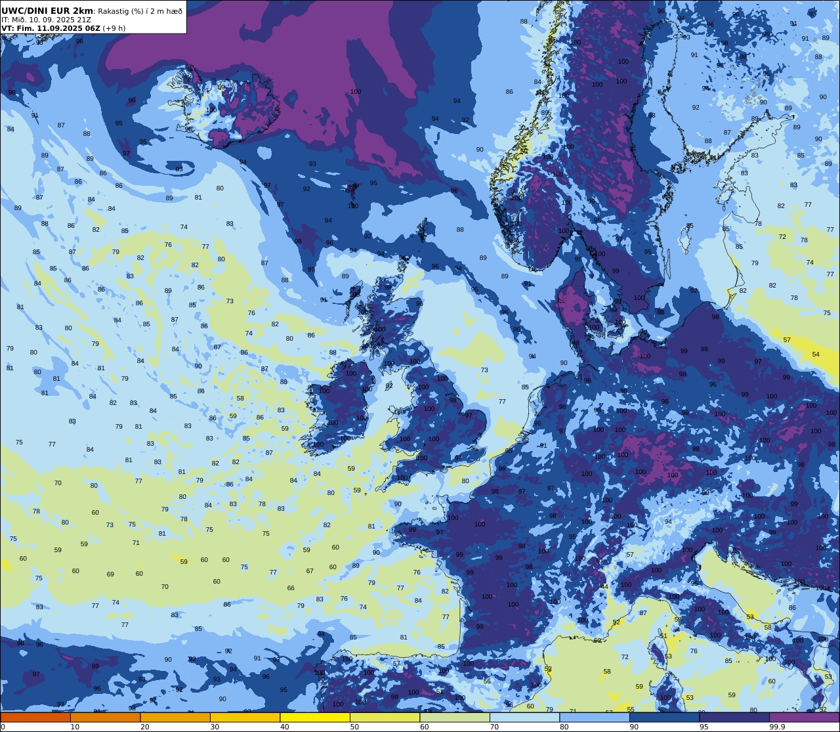Click the forecast offset '(+9 h)'
Image resolution: width=840 pixels, height=732 pixels.
click(x=114, y=28)
